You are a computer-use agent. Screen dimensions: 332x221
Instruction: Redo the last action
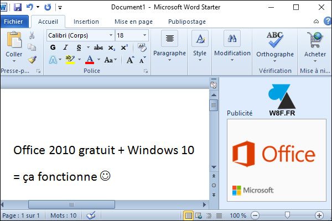48,7
